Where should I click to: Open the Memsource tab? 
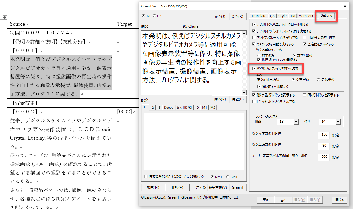(x=307, y=16)
